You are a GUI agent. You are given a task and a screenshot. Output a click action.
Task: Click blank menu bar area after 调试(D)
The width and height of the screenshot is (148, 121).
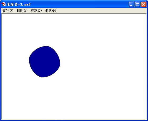click(x=101, y=11)
